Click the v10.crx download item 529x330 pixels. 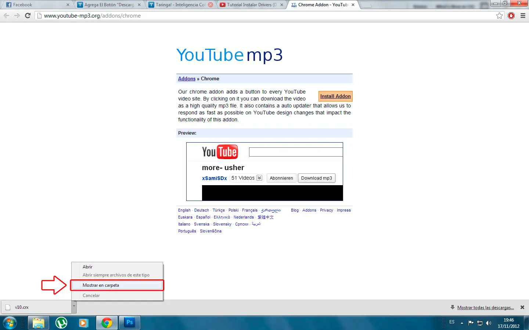pos(36,307)
